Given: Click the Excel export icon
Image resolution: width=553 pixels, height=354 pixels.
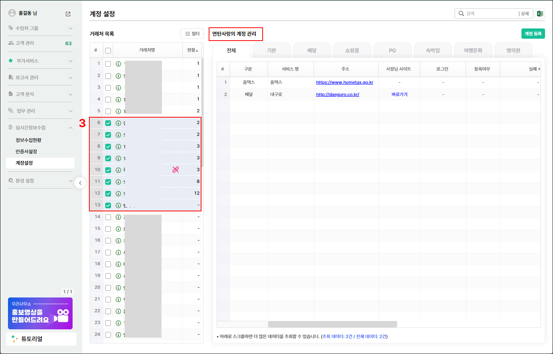Looking at the screenshot, I should coord(540,14).
